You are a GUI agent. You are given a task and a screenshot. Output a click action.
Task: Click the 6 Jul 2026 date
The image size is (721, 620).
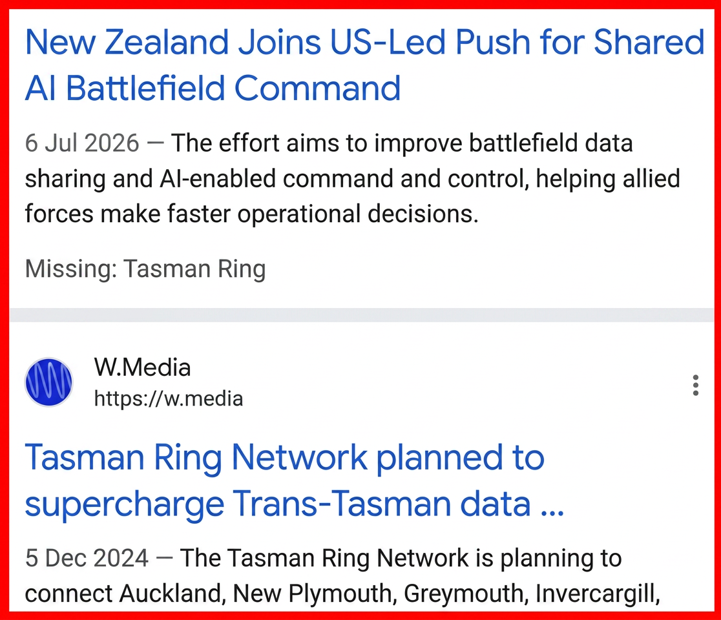[82, 143]
